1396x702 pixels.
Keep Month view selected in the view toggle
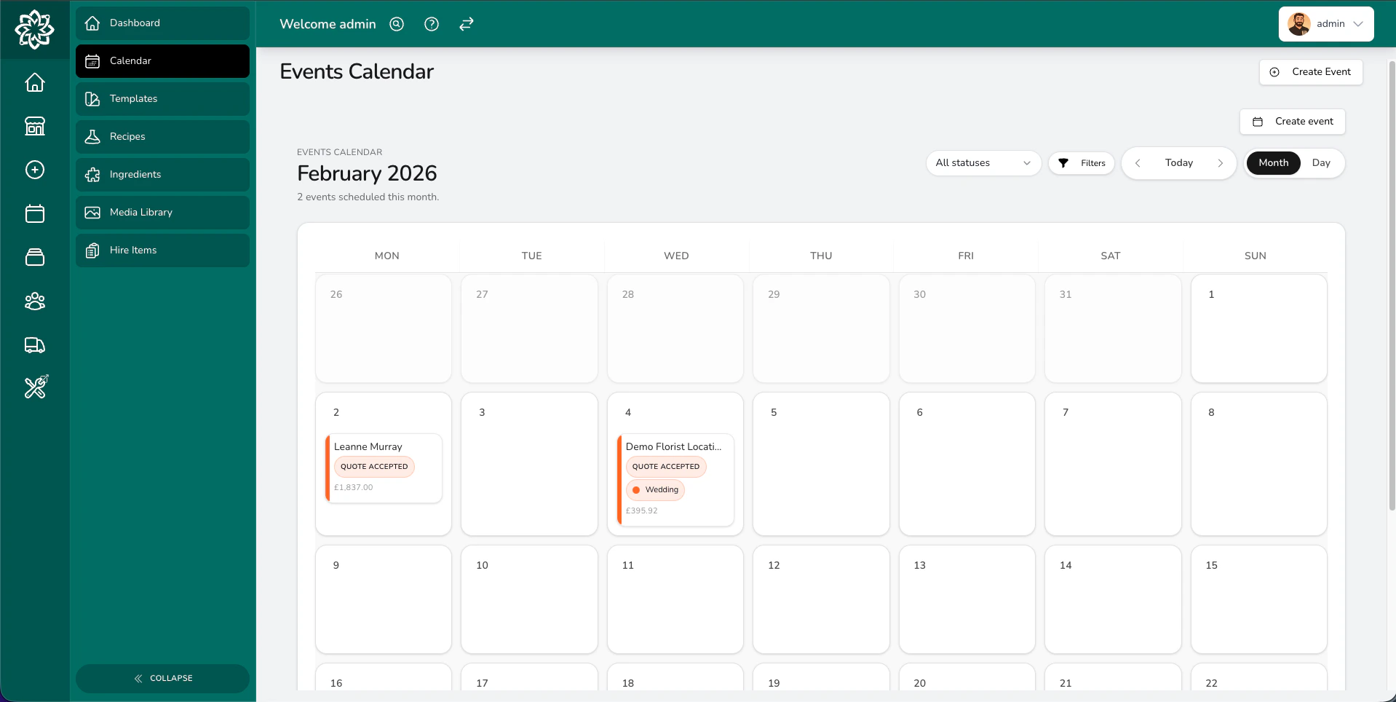[x=1273, y=162]
